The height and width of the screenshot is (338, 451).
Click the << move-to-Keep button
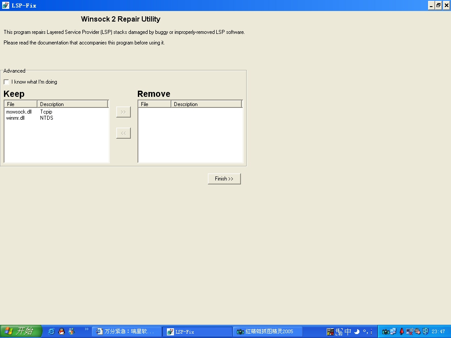[123, 133]
